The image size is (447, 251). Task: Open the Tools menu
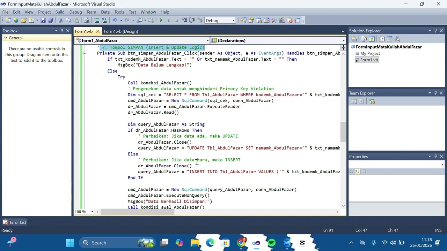tap(119, 12)
